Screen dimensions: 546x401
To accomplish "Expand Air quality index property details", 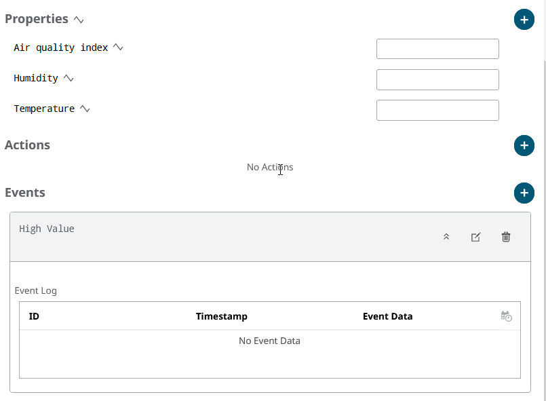I will click(119, 47).
